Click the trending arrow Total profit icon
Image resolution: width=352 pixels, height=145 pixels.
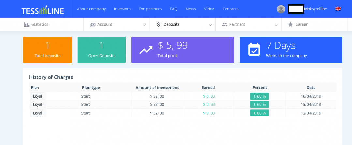pyautogui.click(x=146, y=50)
